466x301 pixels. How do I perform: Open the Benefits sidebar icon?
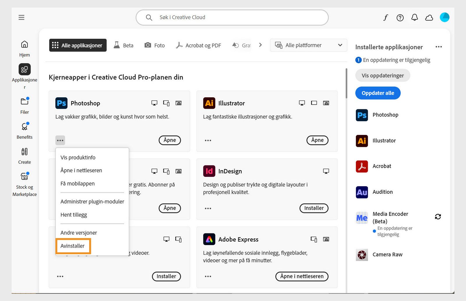24,127
